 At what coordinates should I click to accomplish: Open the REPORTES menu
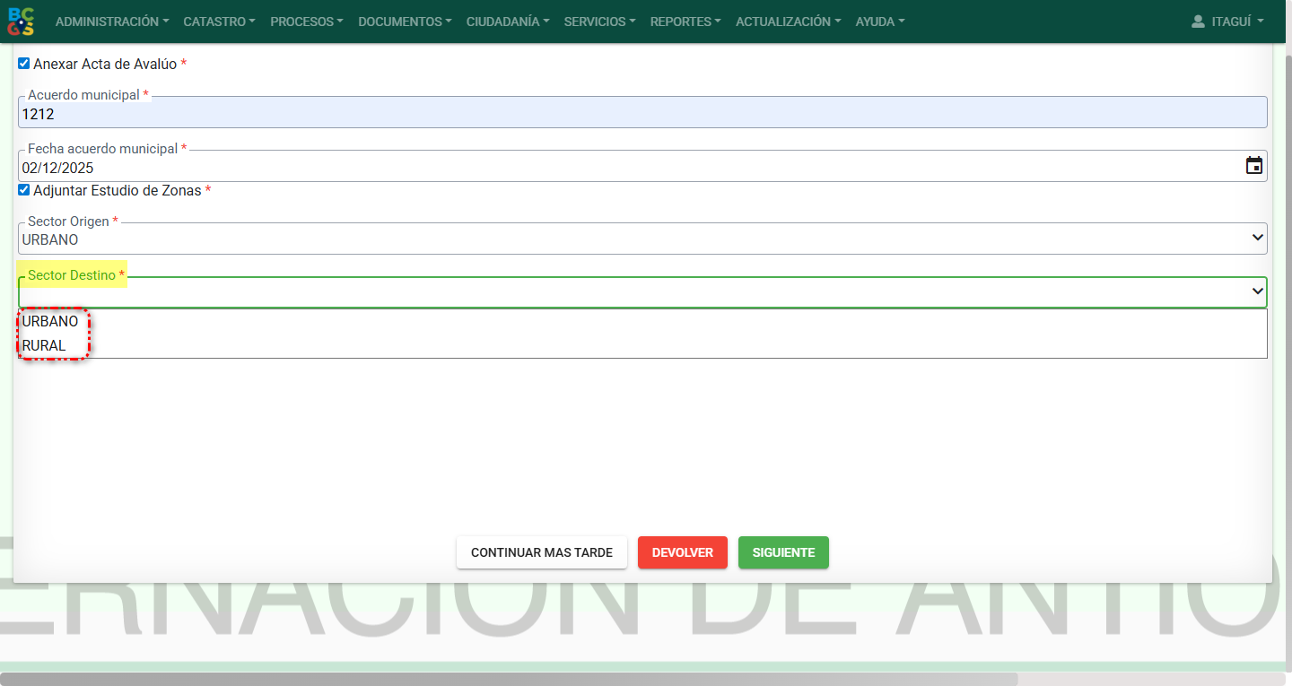685,22
